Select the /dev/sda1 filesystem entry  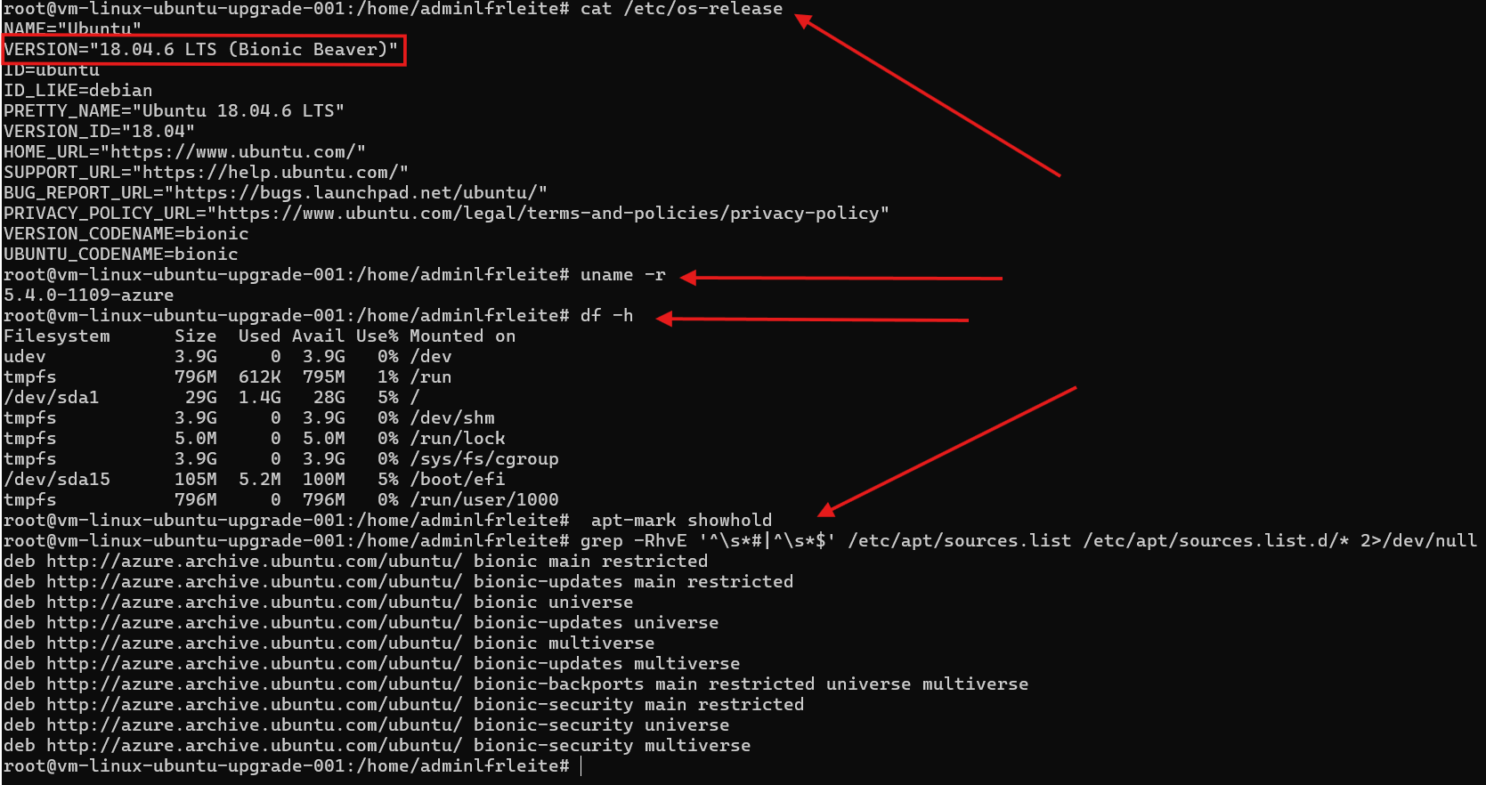pyautogui.click(x=52, y=398)
